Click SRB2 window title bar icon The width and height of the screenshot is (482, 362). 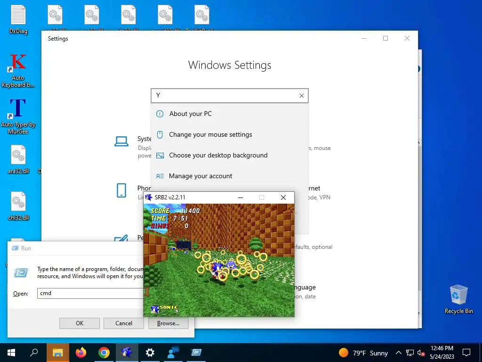(149, 197)
